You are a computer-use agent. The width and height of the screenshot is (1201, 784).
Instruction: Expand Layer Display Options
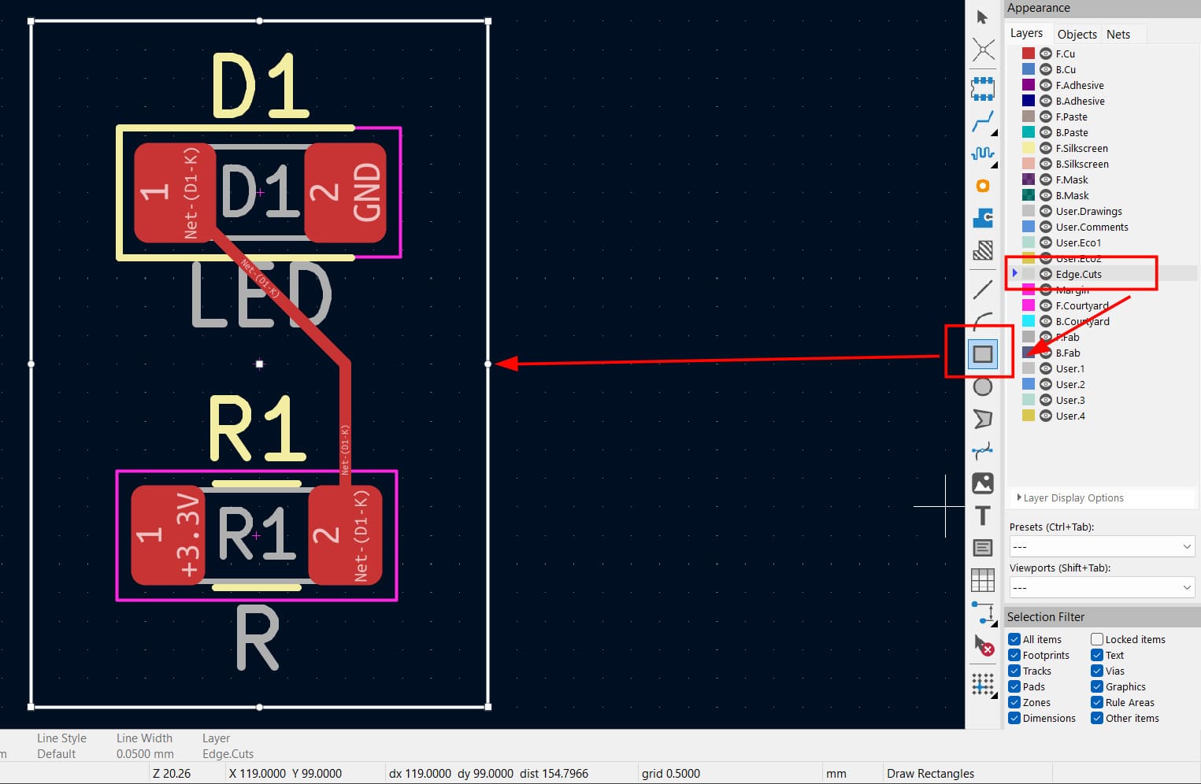[x=1069, y=497]
